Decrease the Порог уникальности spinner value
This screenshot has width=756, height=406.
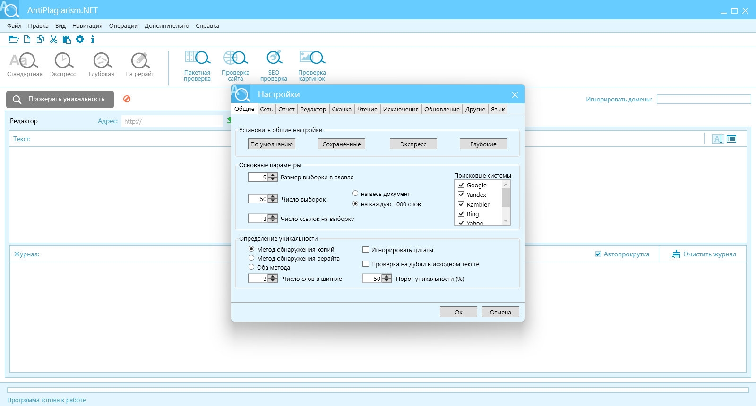tap(387, 281)
